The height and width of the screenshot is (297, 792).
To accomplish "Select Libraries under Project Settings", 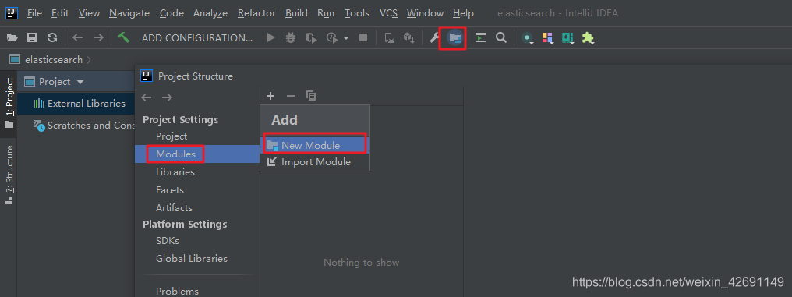I will [175, 172].
